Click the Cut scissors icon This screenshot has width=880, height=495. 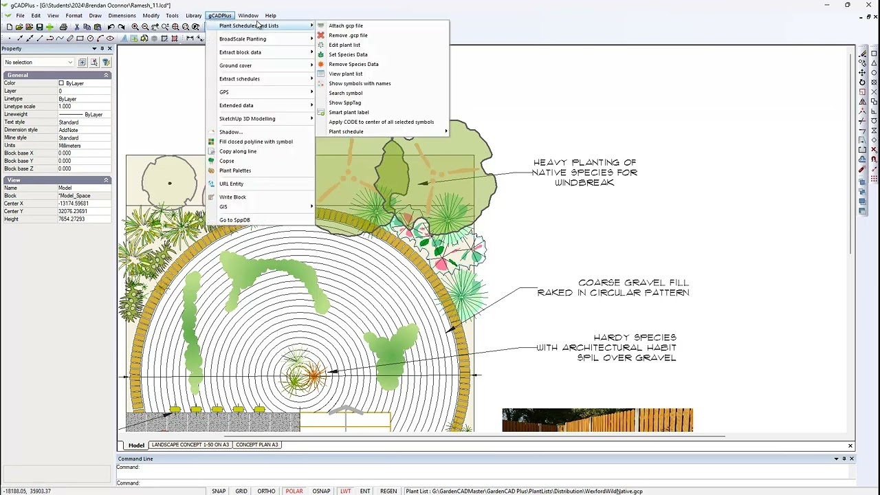77,27
